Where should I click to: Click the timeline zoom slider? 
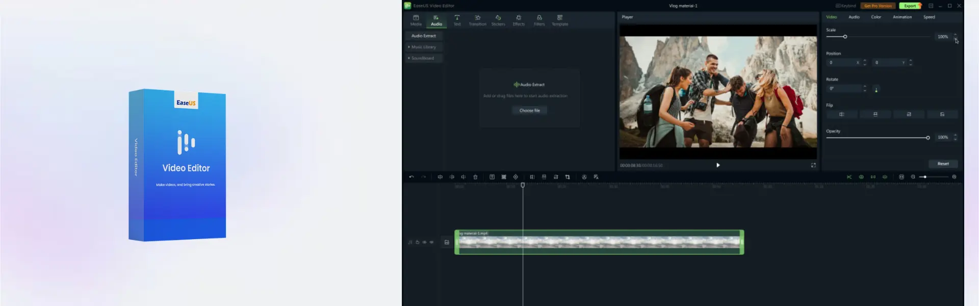934,177
